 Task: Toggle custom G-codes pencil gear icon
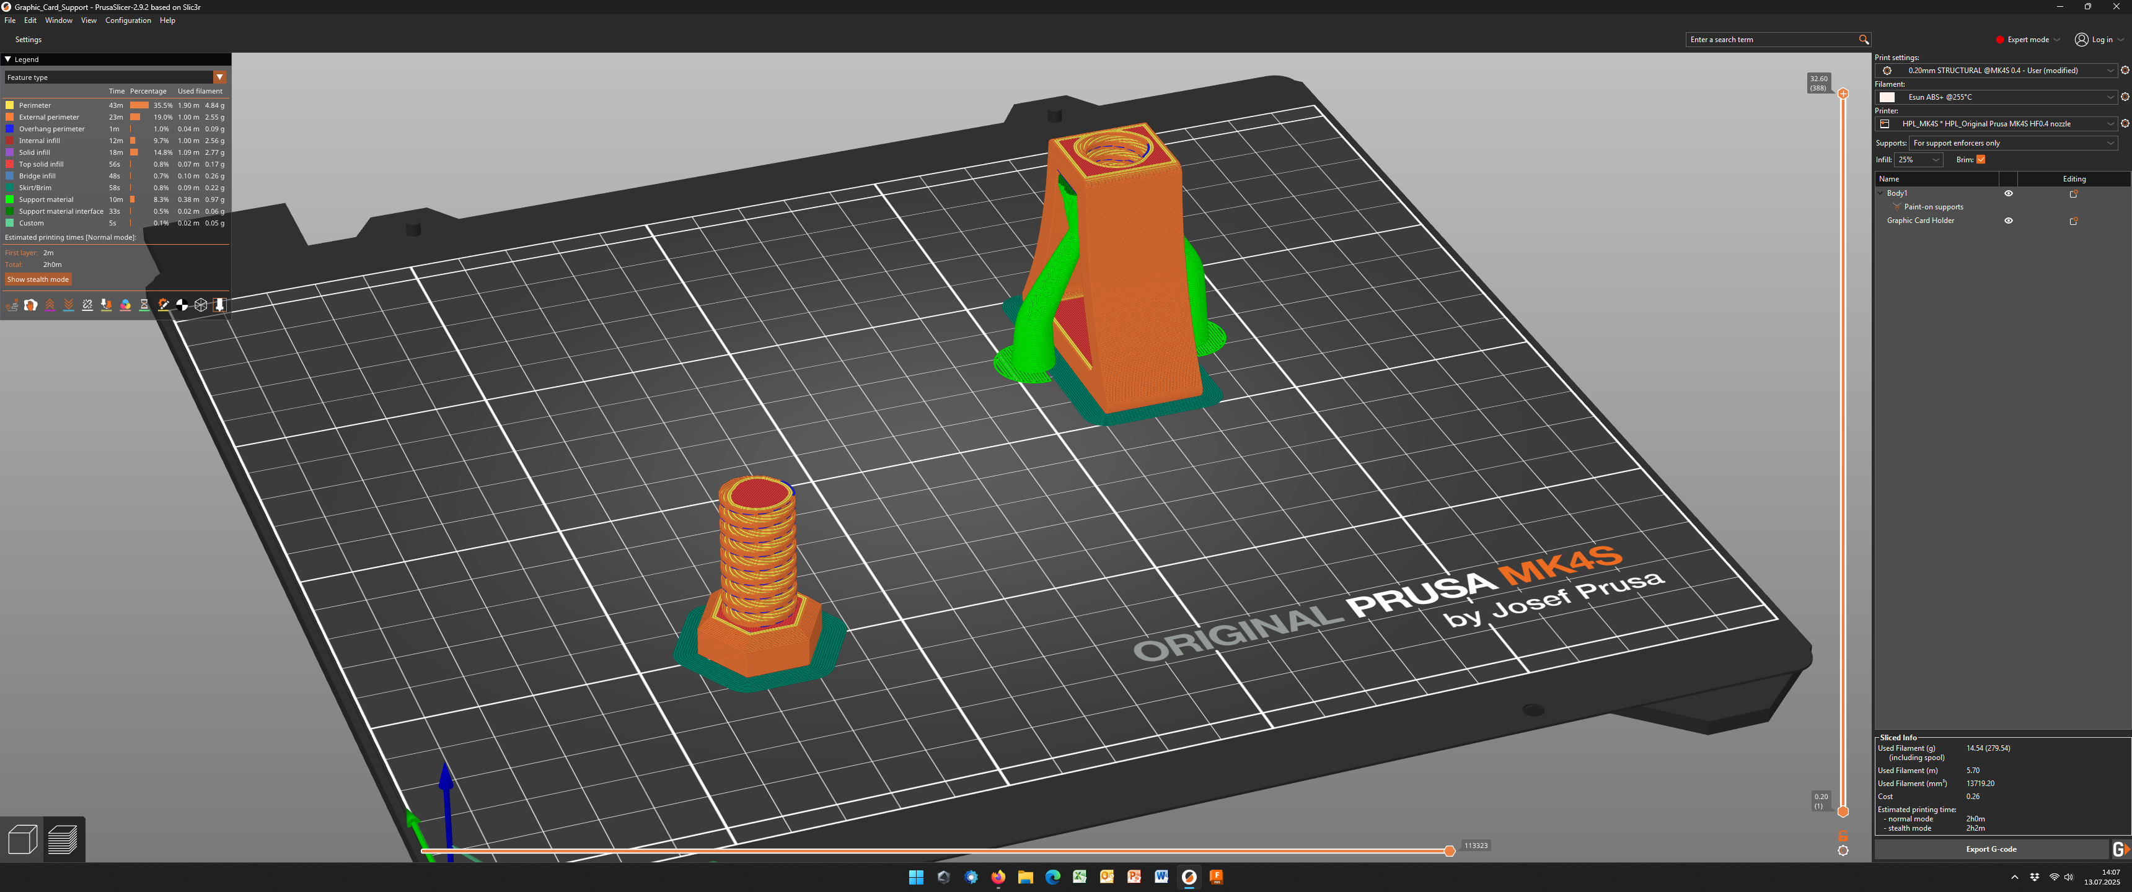[163, 305]
